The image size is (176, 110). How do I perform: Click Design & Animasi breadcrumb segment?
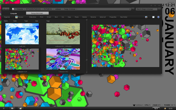pyautogui.click(x=70, y=9)
